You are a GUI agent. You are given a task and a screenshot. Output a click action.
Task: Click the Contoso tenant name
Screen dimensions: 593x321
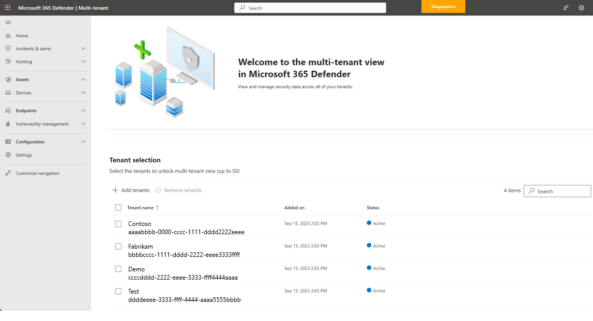(x=140, y=224)
